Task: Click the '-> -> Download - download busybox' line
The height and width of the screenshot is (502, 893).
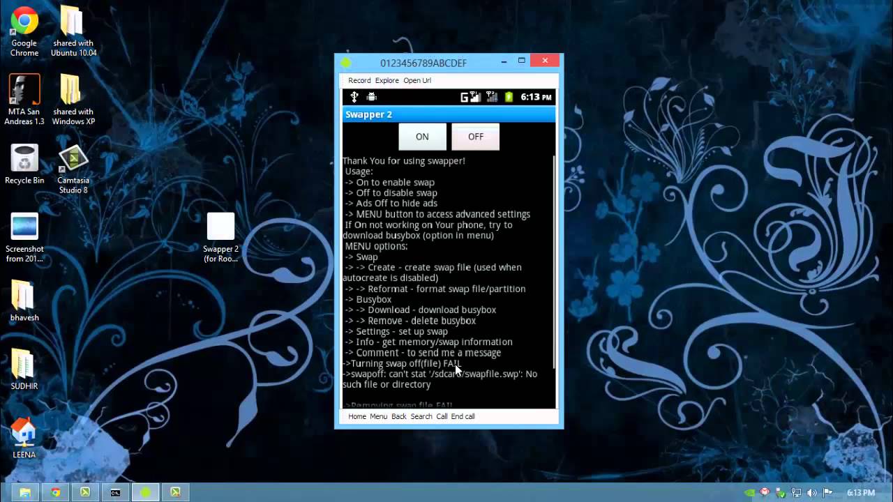Action: [420, 310]
